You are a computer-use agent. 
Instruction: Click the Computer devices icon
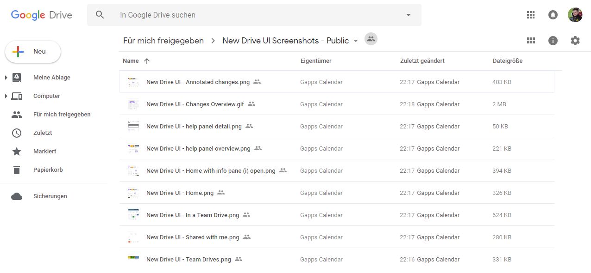[17, 96]
